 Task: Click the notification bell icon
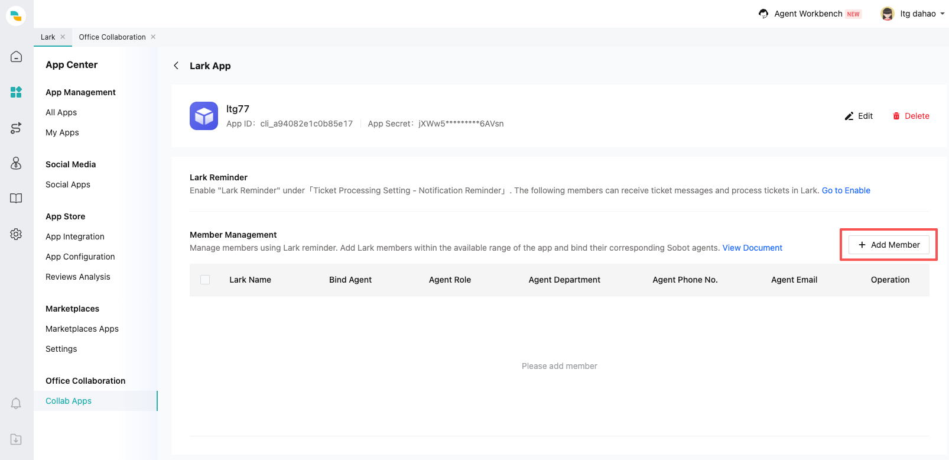click(16, 403)
